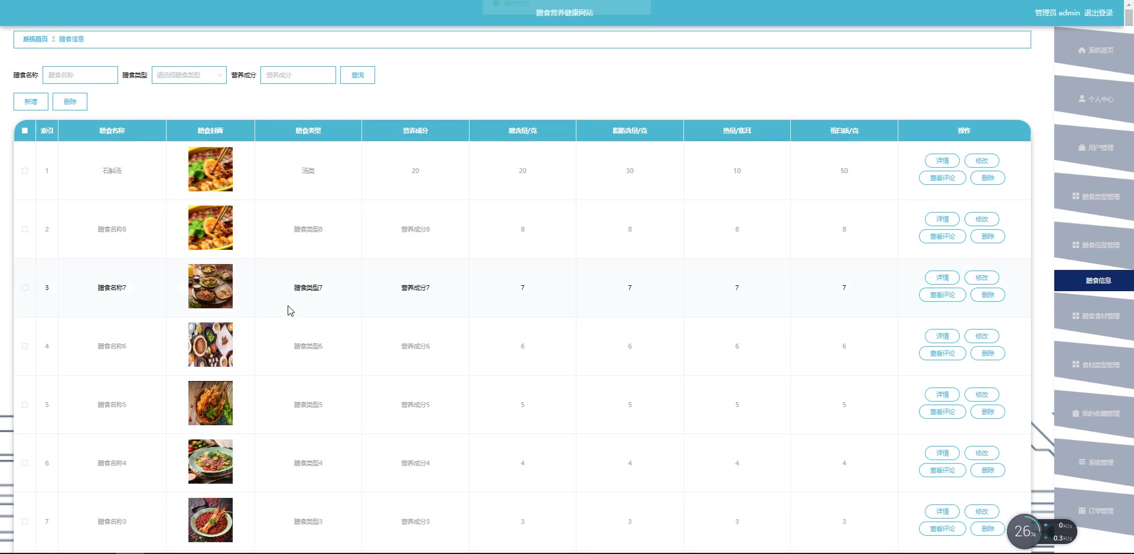
Task: Focus the 膳食名称 search input field
Action: pos(80,75)
